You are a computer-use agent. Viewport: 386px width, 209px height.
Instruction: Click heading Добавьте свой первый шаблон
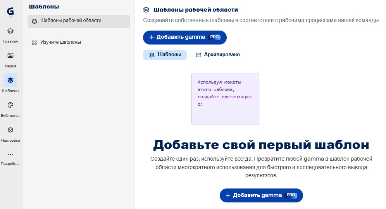[x=261, y=145]
